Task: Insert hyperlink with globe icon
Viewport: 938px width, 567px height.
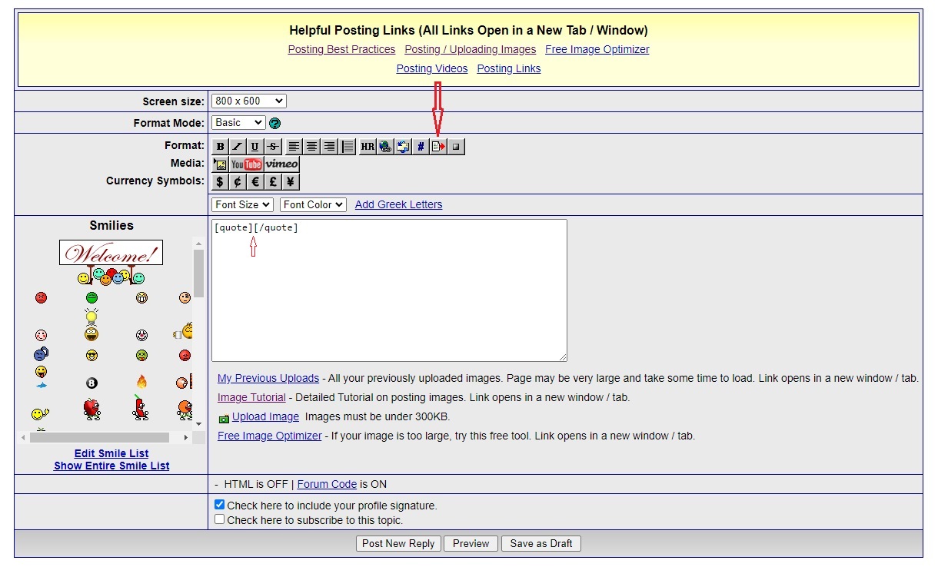Action: 385,146
